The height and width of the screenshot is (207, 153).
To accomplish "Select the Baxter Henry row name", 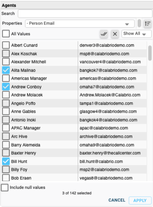I will (24, 153).
